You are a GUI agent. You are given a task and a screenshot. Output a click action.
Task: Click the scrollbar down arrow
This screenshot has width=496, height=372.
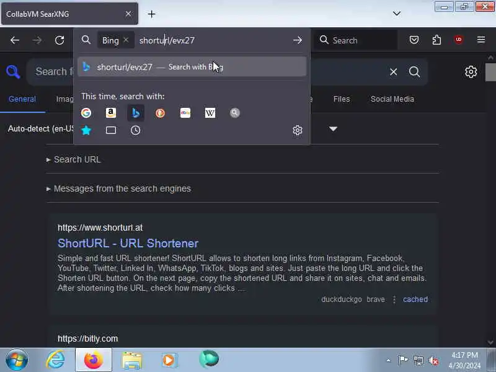click(x=490, y=342)
